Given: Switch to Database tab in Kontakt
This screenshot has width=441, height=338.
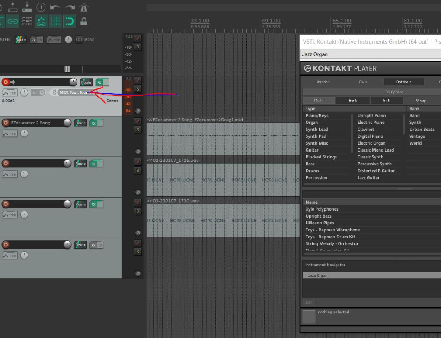Looking at the screenshot, I should [404, 82].
